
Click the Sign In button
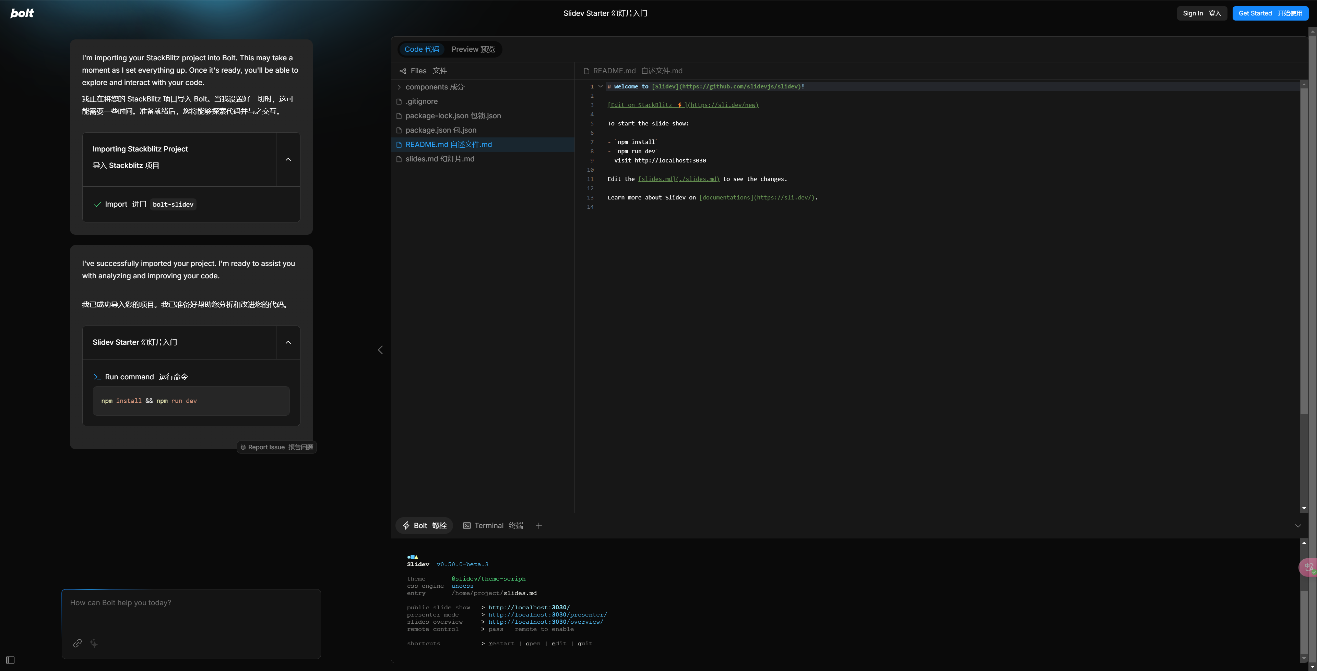coord(1202,13)
